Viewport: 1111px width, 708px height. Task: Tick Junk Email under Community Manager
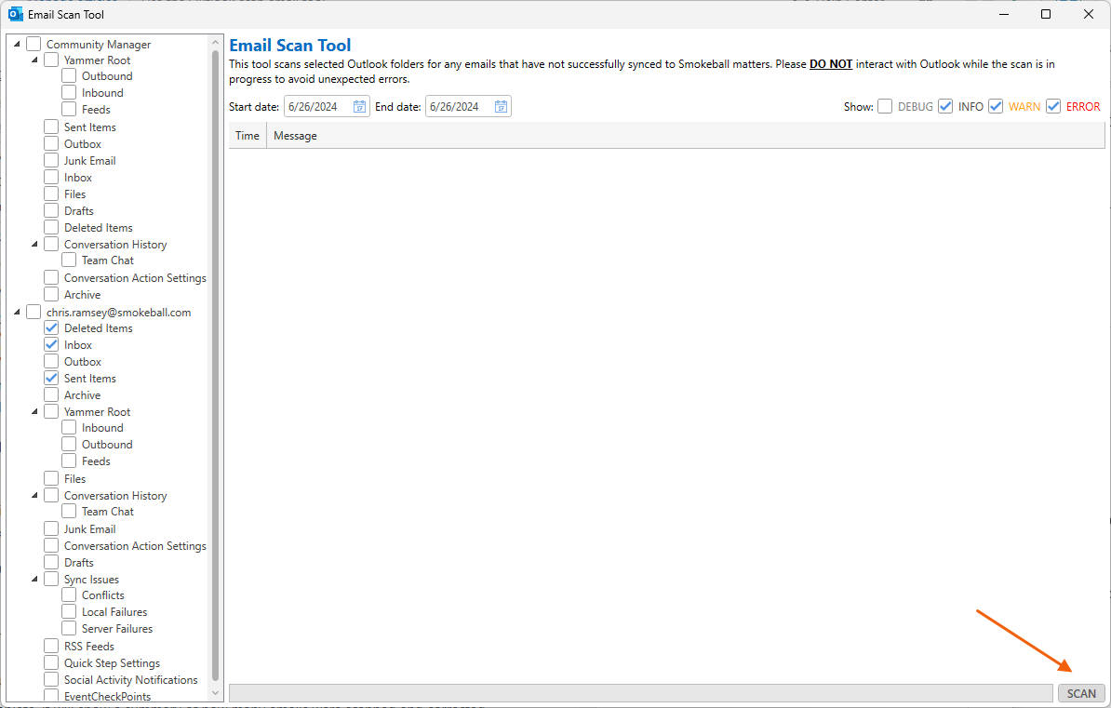pyautogui.click(x=51, y=160)
